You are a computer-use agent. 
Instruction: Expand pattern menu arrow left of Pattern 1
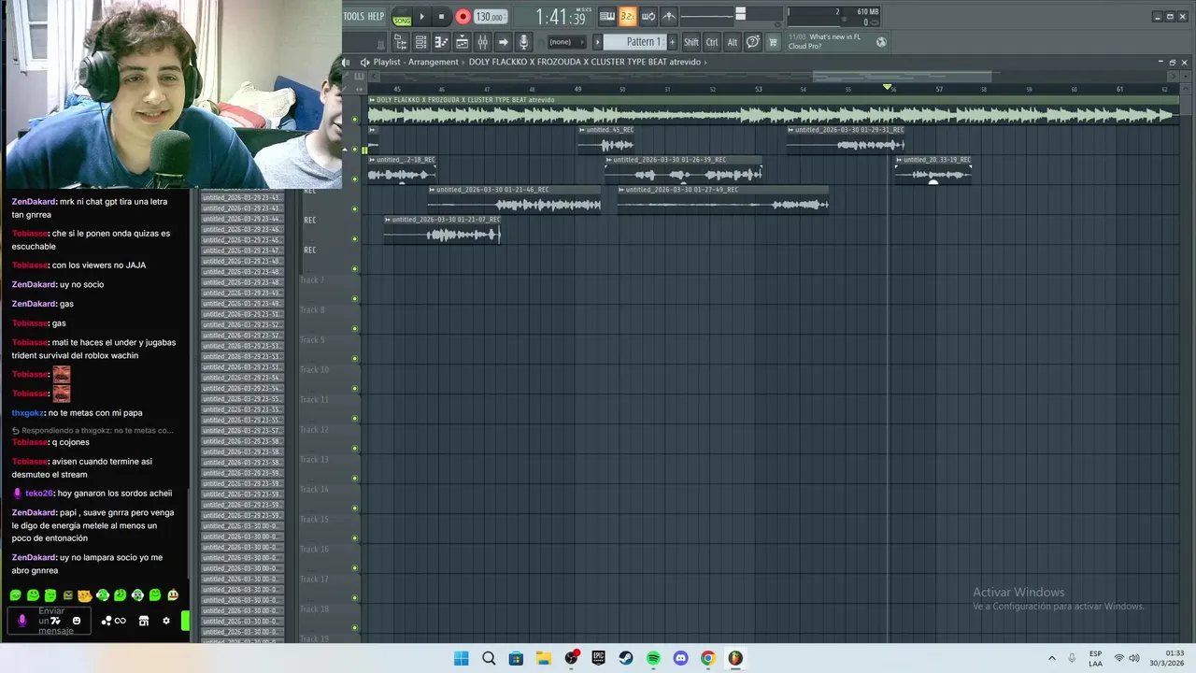point(598,42)
